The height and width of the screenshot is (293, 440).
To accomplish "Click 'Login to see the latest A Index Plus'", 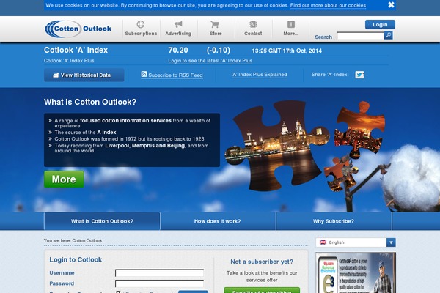I will (x=210, y=61).
